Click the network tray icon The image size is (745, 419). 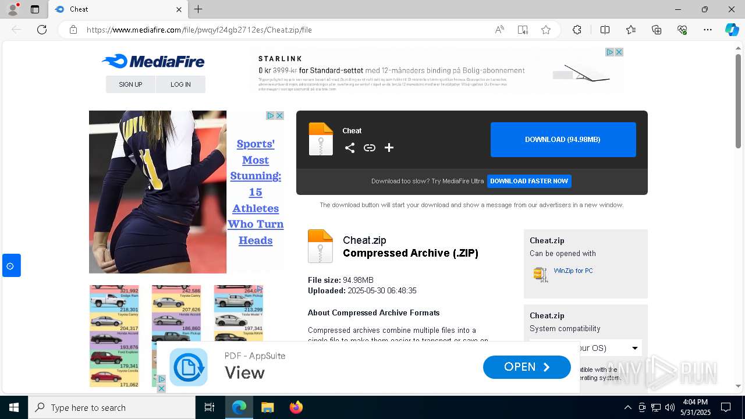(656, 407)
